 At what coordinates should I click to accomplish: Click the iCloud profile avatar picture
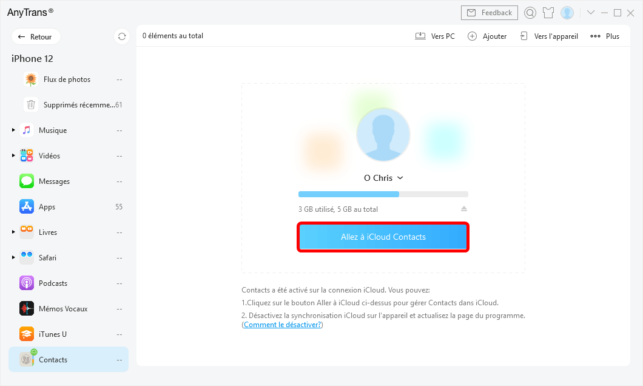(383, 135)
